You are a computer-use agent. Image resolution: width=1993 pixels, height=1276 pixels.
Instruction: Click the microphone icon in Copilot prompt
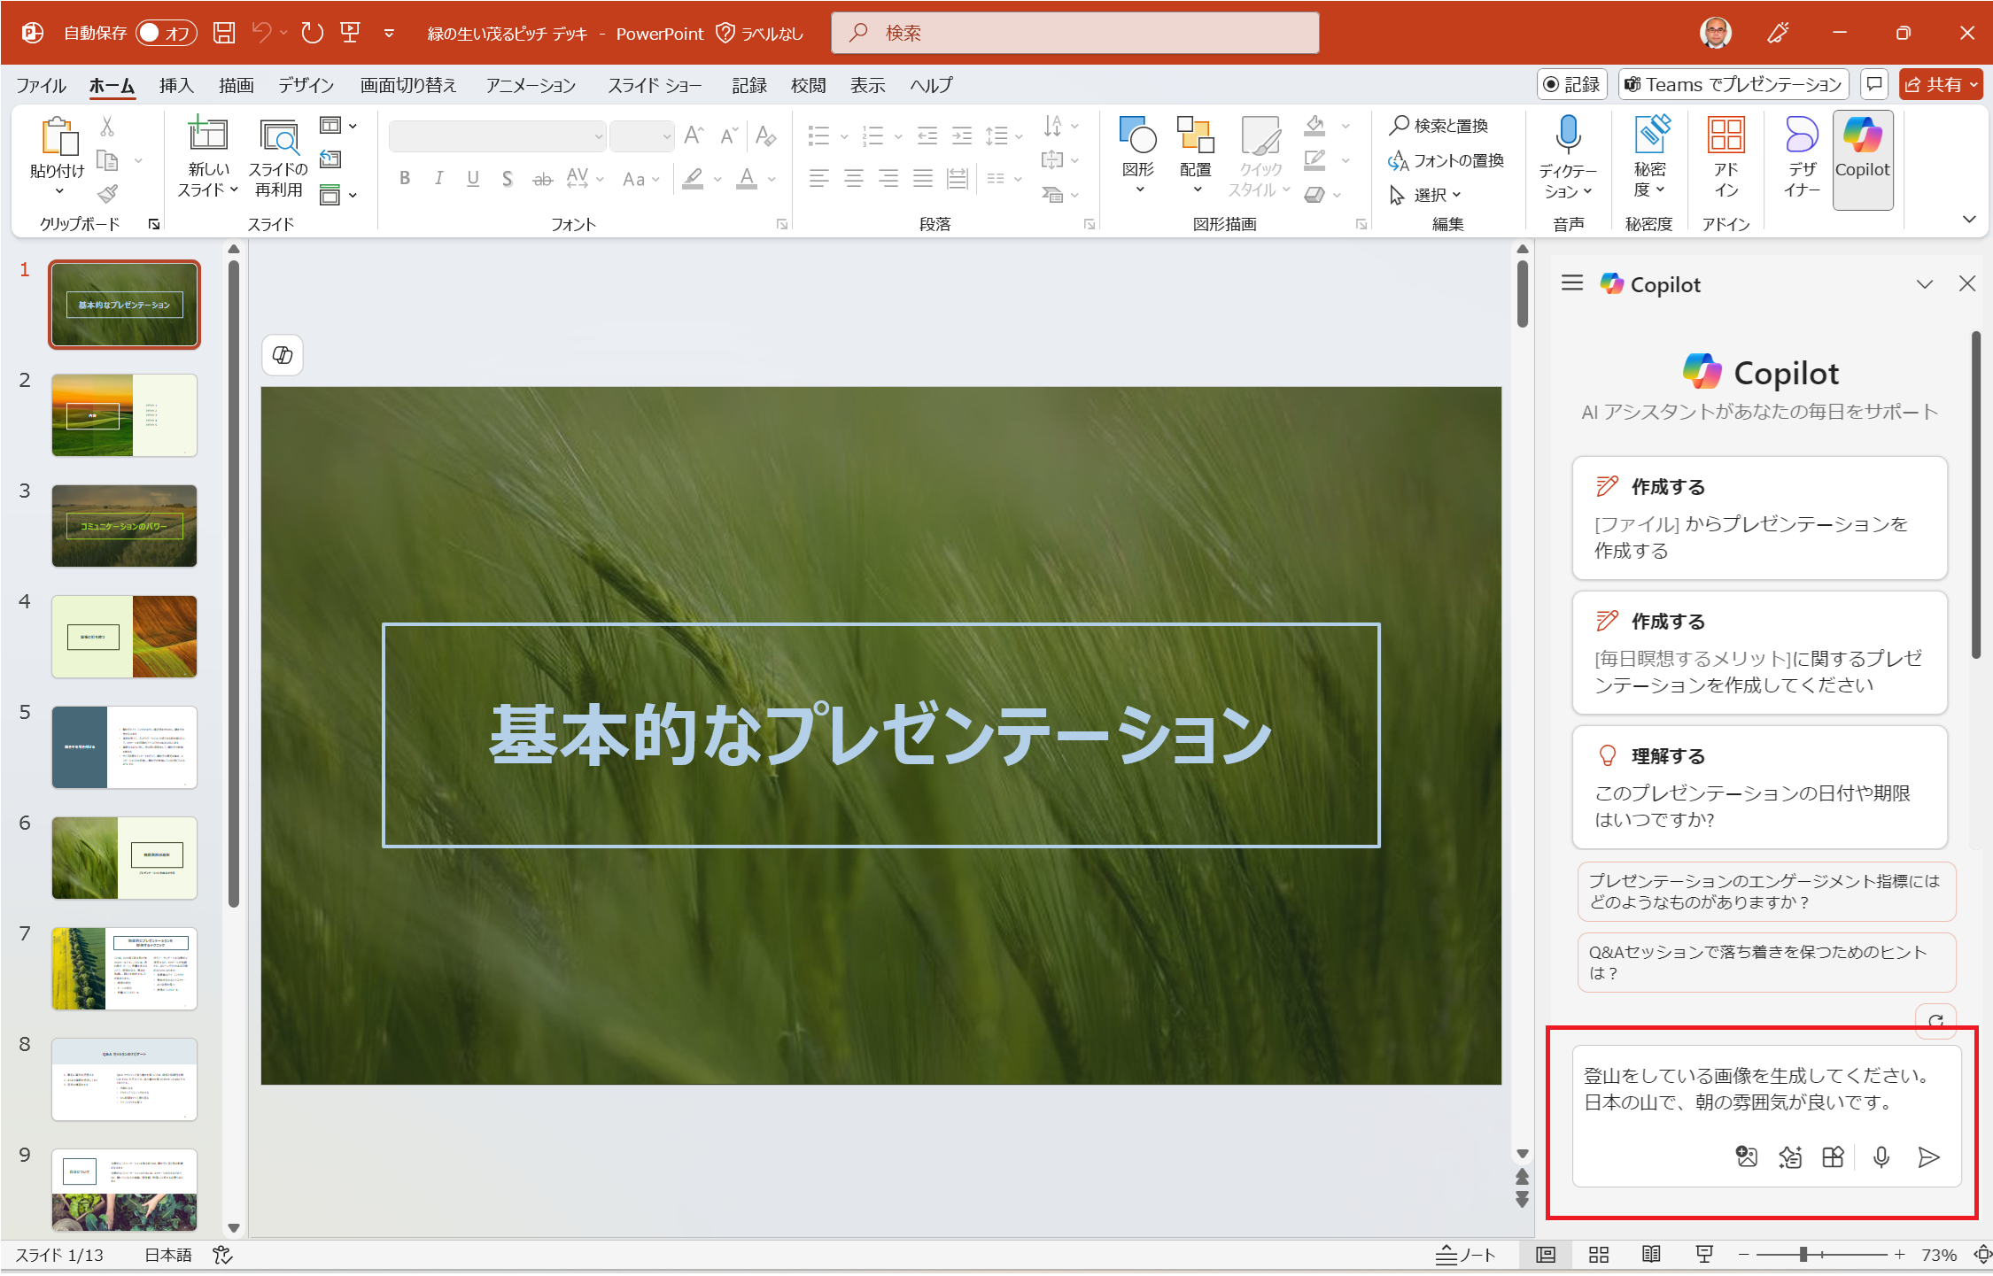tap(1881, 1156)
